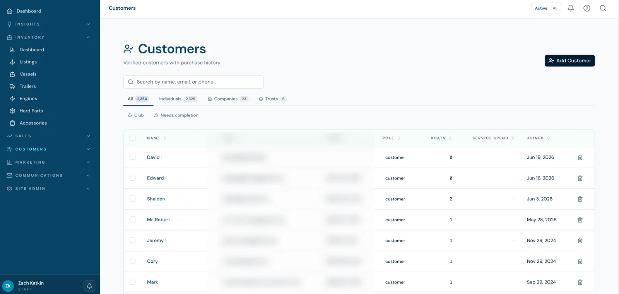The height and width of the screenshot is (294, 619).
Task: Click the ZK user avatar
Action: click(x=8, y=286)
